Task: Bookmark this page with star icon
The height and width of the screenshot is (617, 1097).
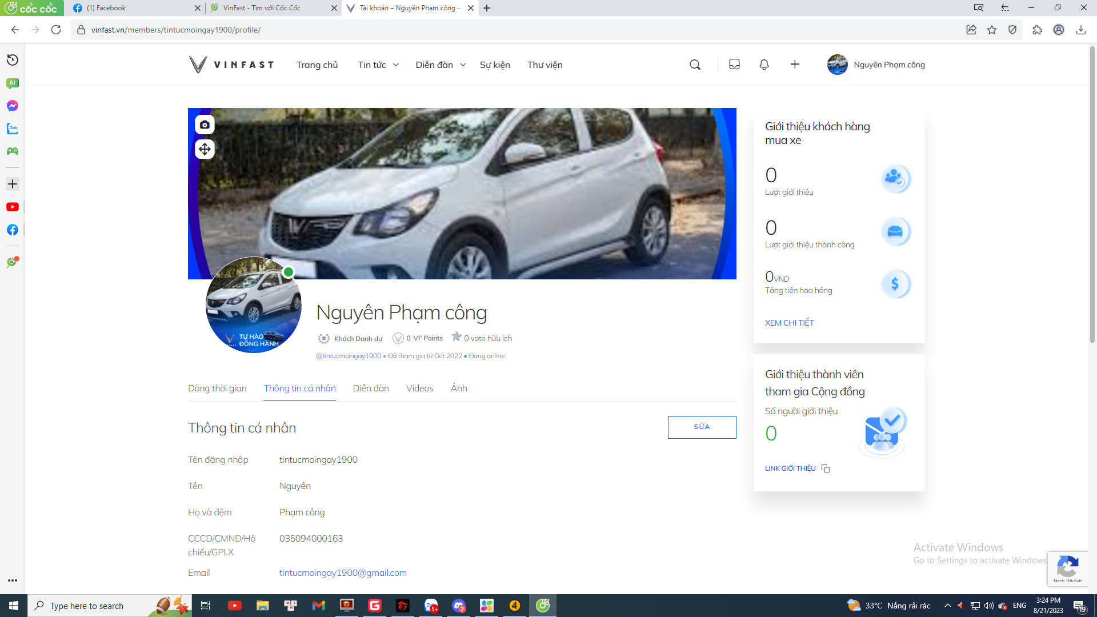Action: click(992, 30)
